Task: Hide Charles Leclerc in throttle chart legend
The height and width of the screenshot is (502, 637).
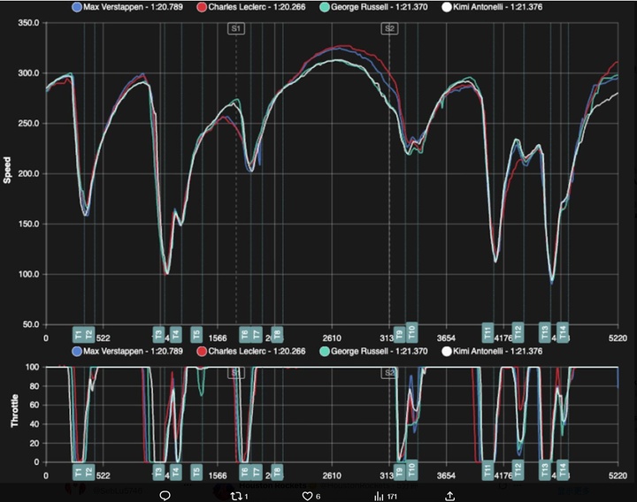Action: 203,352
